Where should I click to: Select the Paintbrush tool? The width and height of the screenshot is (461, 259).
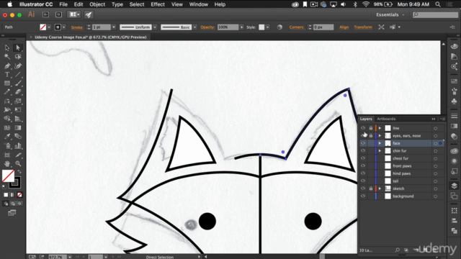[x=18, y=83]
